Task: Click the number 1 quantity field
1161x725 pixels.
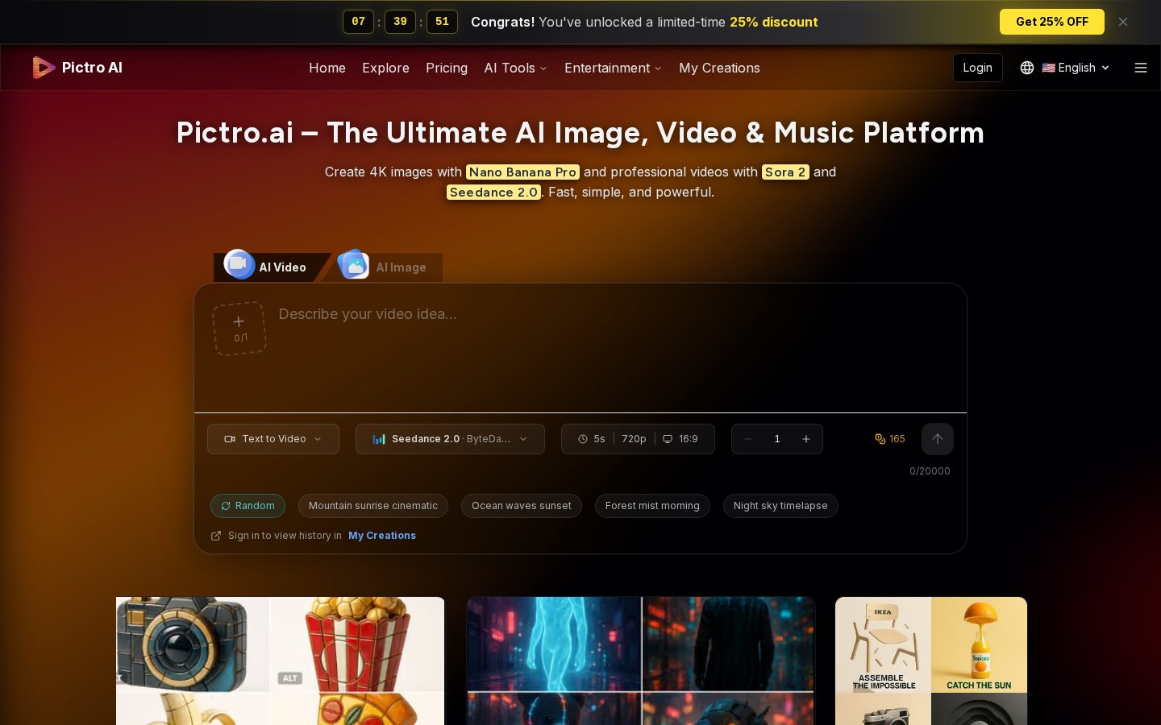Action: point(777,439)
